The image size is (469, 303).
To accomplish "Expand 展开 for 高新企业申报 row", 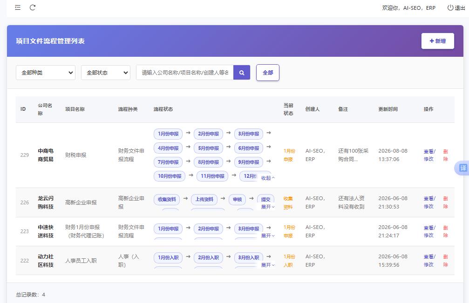I will click(x=268, y=207).
